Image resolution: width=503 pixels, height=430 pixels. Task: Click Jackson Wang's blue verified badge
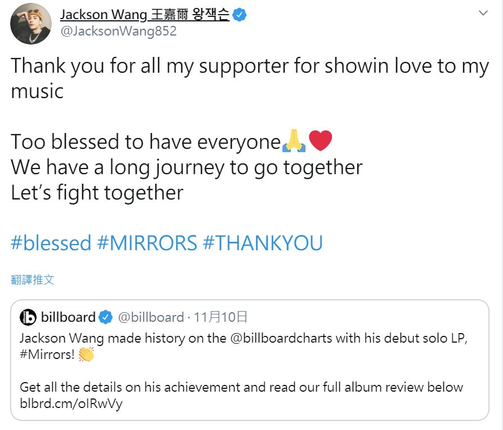coord(239,15)
